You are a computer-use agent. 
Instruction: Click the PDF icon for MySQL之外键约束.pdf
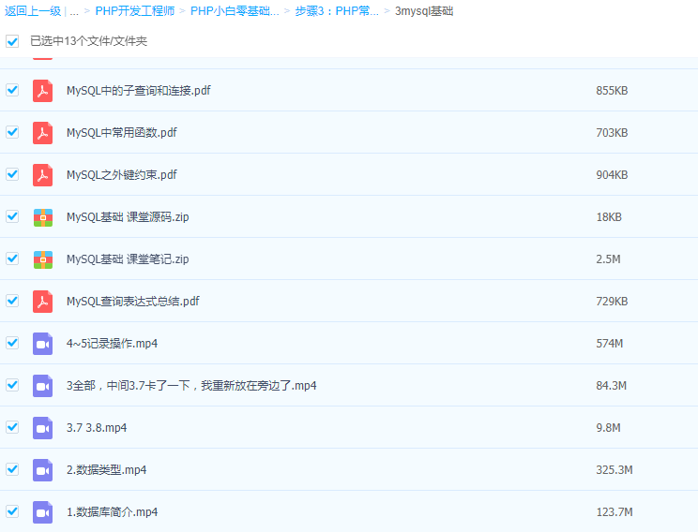point(42,175)
